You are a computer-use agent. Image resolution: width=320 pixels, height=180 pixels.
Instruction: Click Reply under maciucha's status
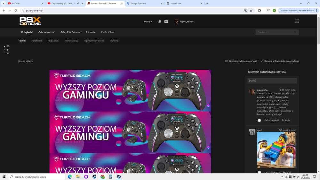click(x=286, y=120)
